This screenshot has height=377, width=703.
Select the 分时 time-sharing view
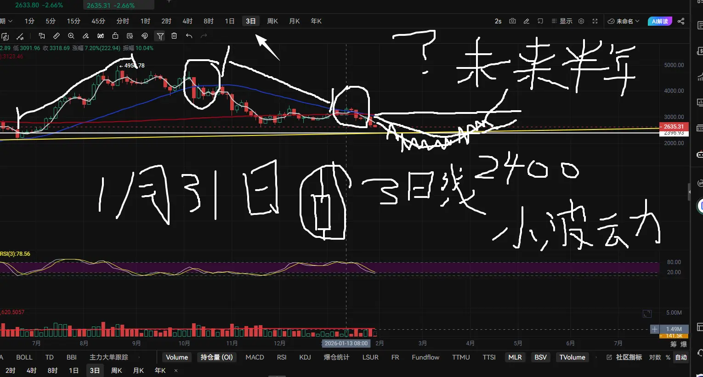point(123,21)
